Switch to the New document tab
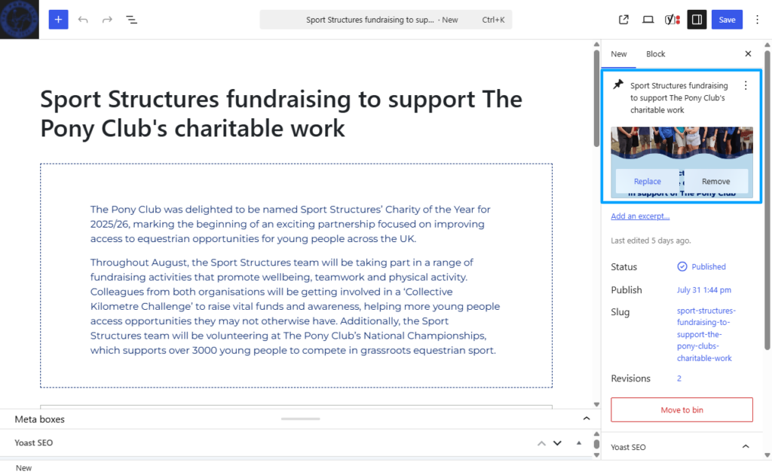Image resolution: width=772 pixels, height=475 pixels. [x=618, y=54]
